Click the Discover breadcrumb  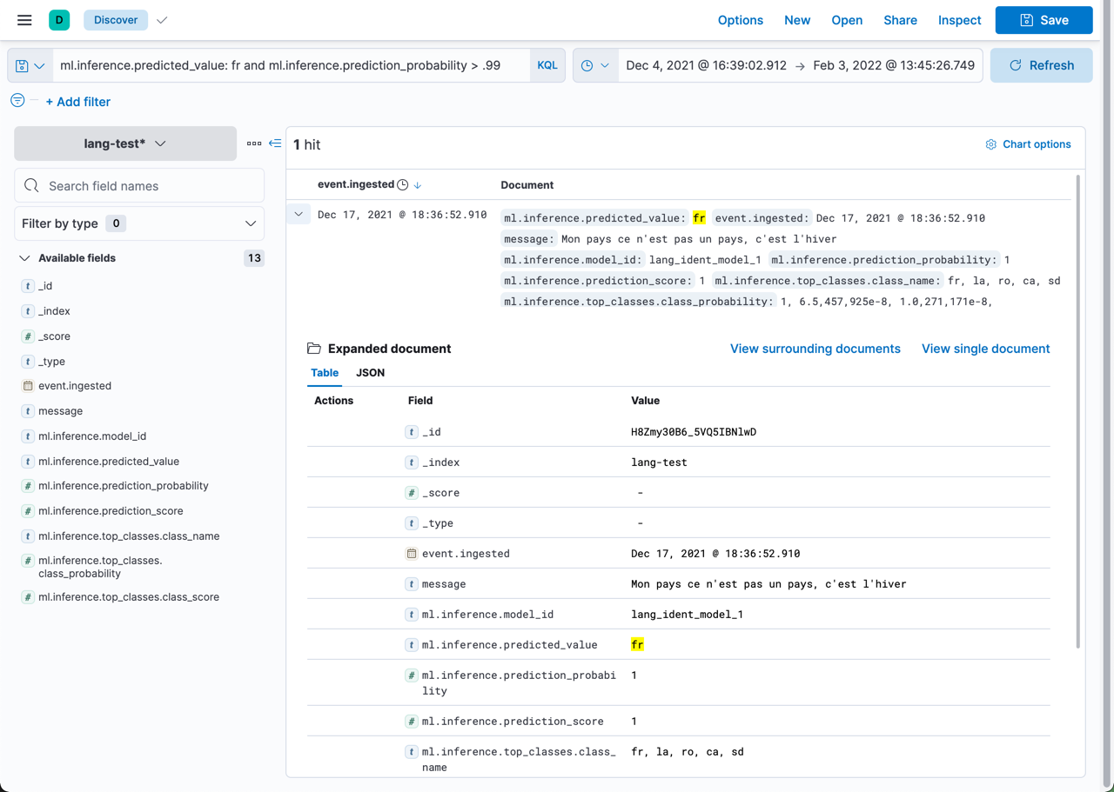pyautogui.click(x=115, y=19)
